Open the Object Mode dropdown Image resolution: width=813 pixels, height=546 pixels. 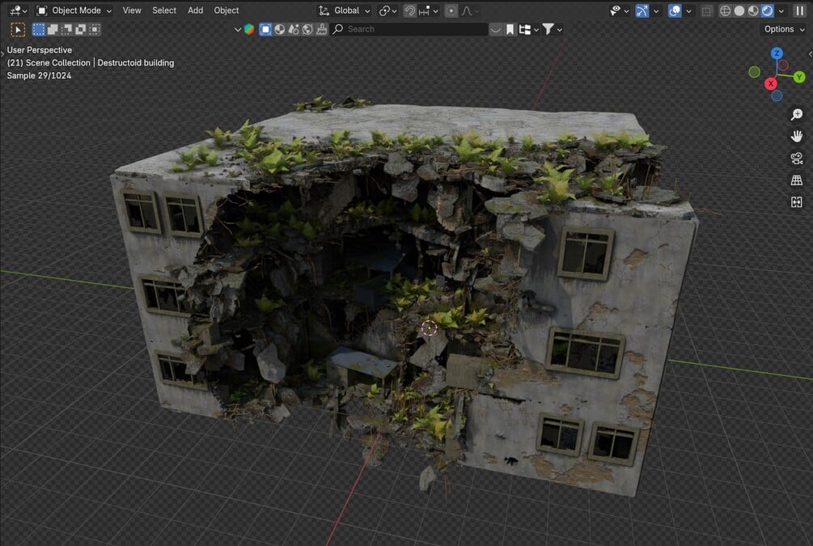coord(74,11)
